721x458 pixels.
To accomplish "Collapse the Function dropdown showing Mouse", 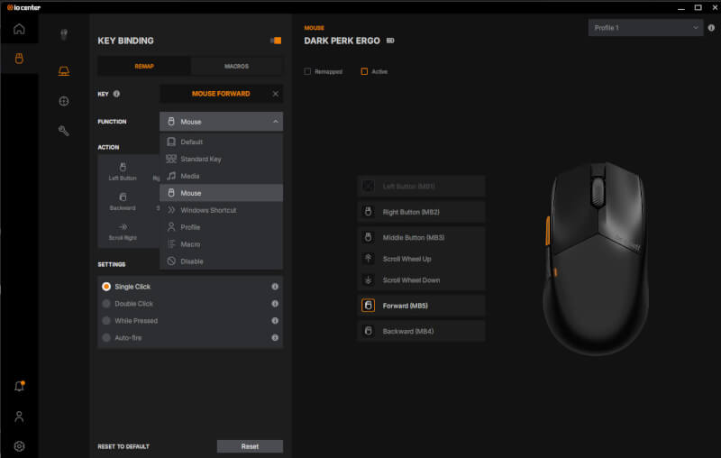I will click(221, 122).
